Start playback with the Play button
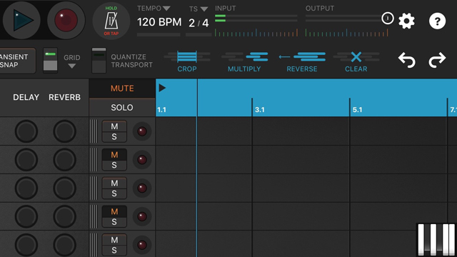 click(x=21, y=20)
